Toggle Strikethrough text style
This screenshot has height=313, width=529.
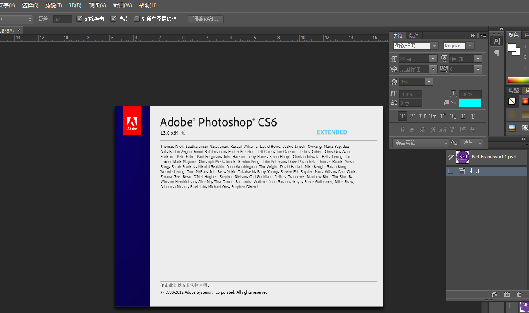click(473, 116)
